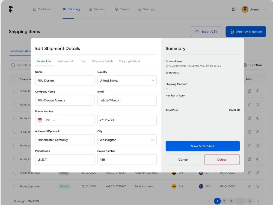Go to page 2 in pagination
This screenshot has width=273, height=205.
pyautogui.click(x=224, y=201)
